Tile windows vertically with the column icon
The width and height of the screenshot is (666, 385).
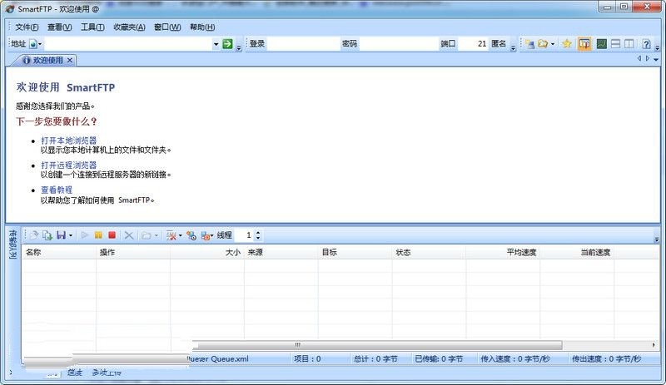tap(629, 44)
